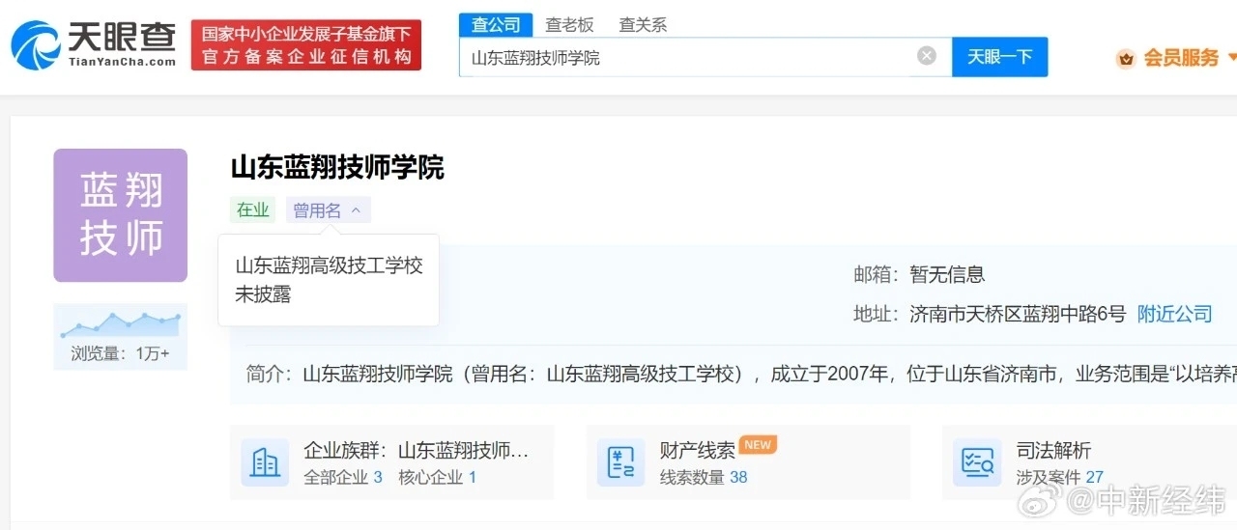Click former name 山东蓝翔高级技工学校 in popup
Viewport: 1237px width, 530px height.
click(329, 265)
